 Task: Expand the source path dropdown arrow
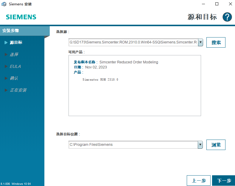[200, 42]
